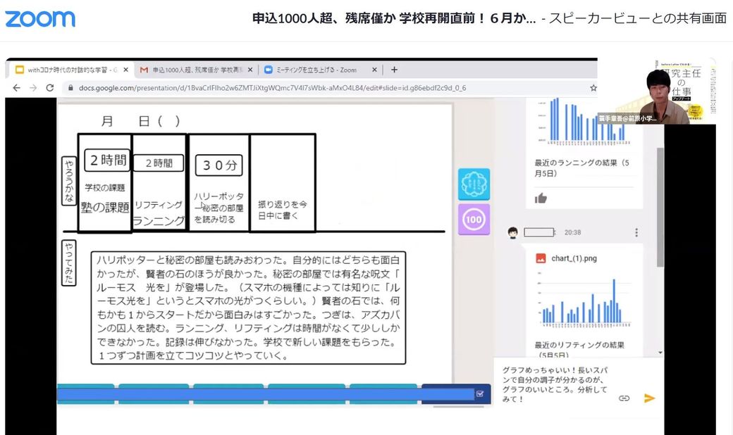Click the speaker name label on video
Image resolution: width=733 pixels, height=435 pixels.
pyautogui.click(x=628, y=118)
